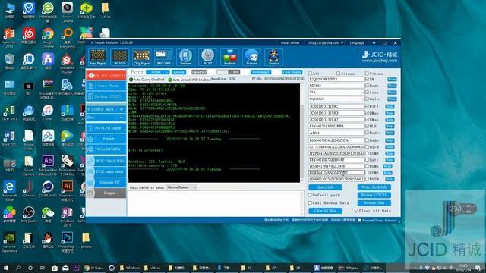
Task: Uncheck the Color checkbox
Action: (367, 99)
